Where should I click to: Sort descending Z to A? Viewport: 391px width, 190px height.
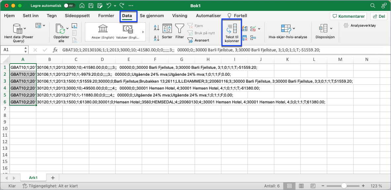[x=157, y=38]
